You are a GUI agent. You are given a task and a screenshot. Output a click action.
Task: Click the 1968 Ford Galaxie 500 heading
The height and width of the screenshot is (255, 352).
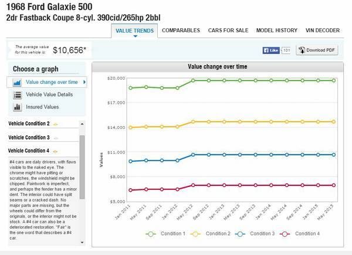(49, 6)
